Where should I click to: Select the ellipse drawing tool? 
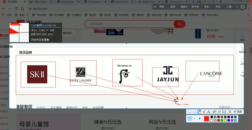point(194,111)
